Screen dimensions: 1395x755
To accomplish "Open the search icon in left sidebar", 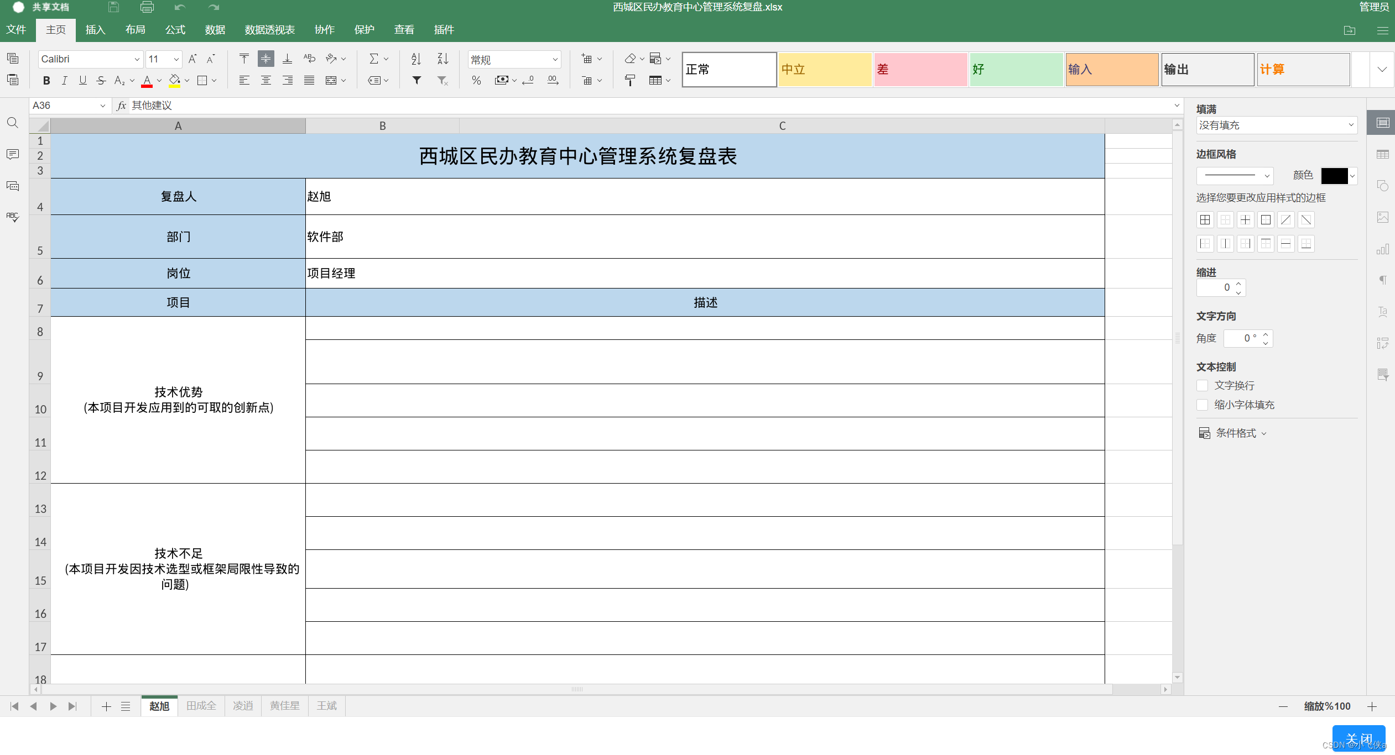I will click(x=13, y=123).
